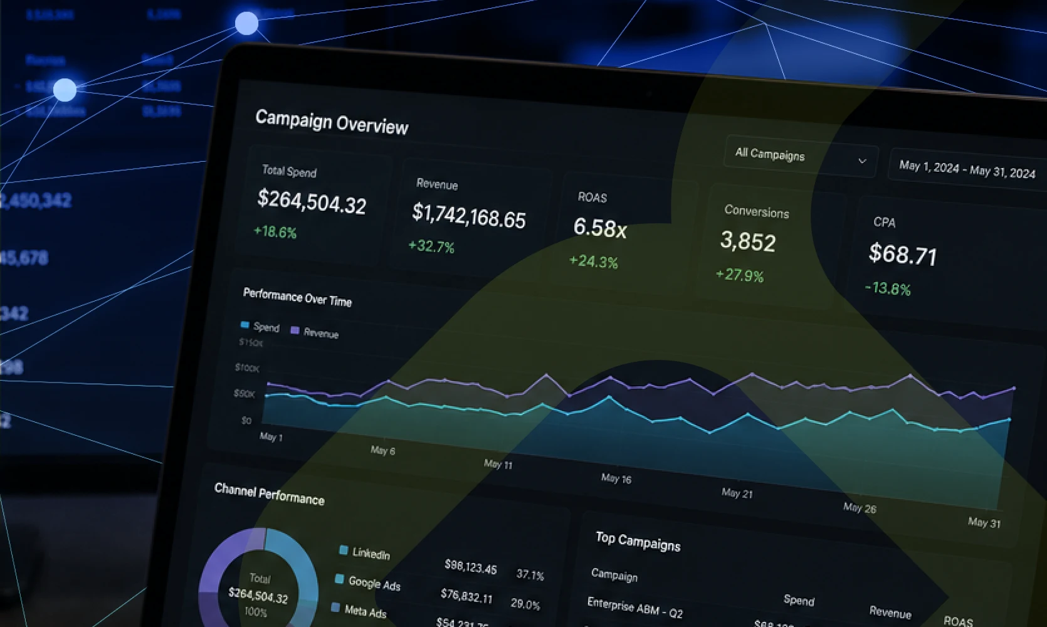Click the May 26 axis label
Viewport: 1047px width, 627px height.
pos(860,508)
